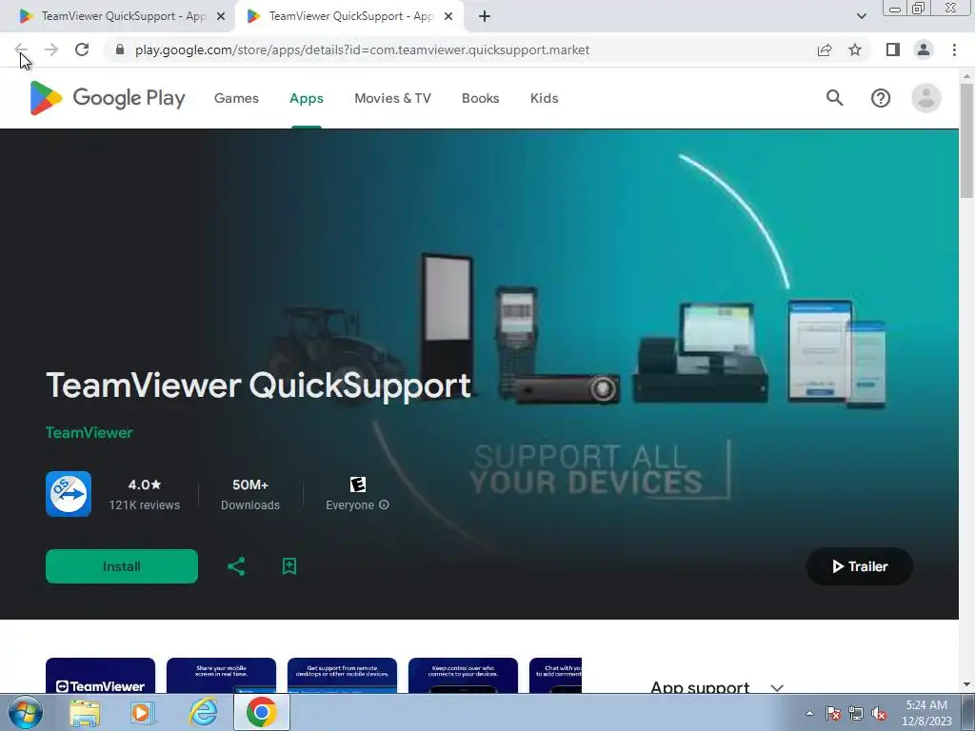Launch Internet Explorer from taskbar
Viewport: 975px width, 731px height.
204,712
